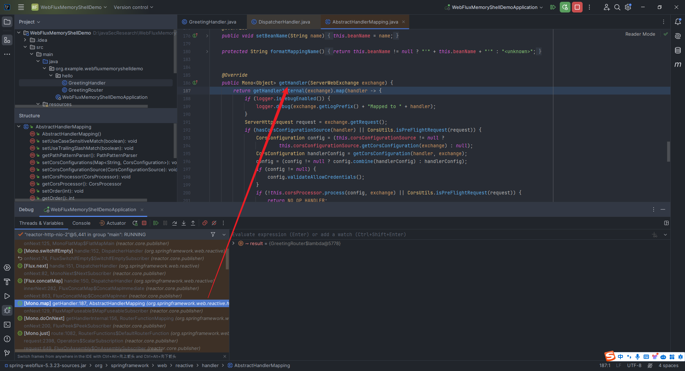Open Sogou input method tray icon
The height and width of the screenshot is (371, 685).
tap(610, 356)
